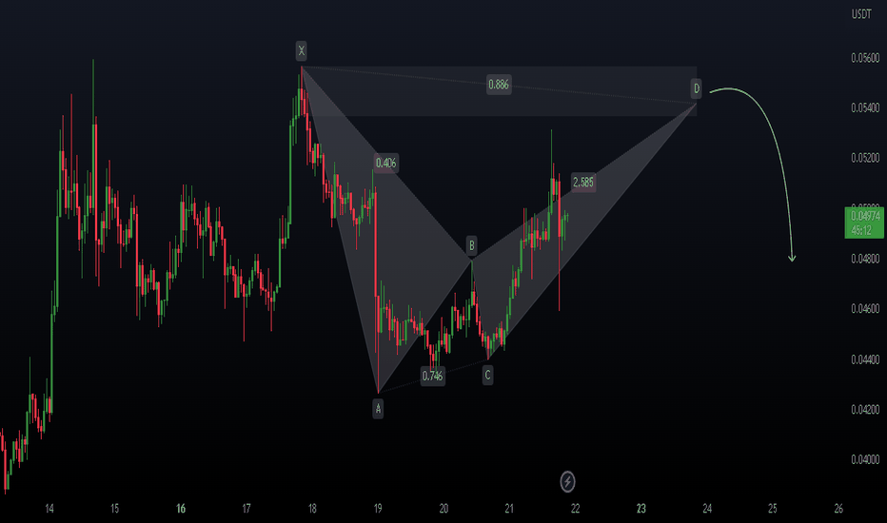Click the USDT currency label
This screenshot has height=523, width=887.
(x=861, y=14)
